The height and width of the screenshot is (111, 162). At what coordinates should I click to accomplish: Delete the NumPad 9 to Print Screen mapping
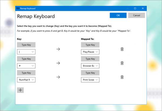coord(122,77)
